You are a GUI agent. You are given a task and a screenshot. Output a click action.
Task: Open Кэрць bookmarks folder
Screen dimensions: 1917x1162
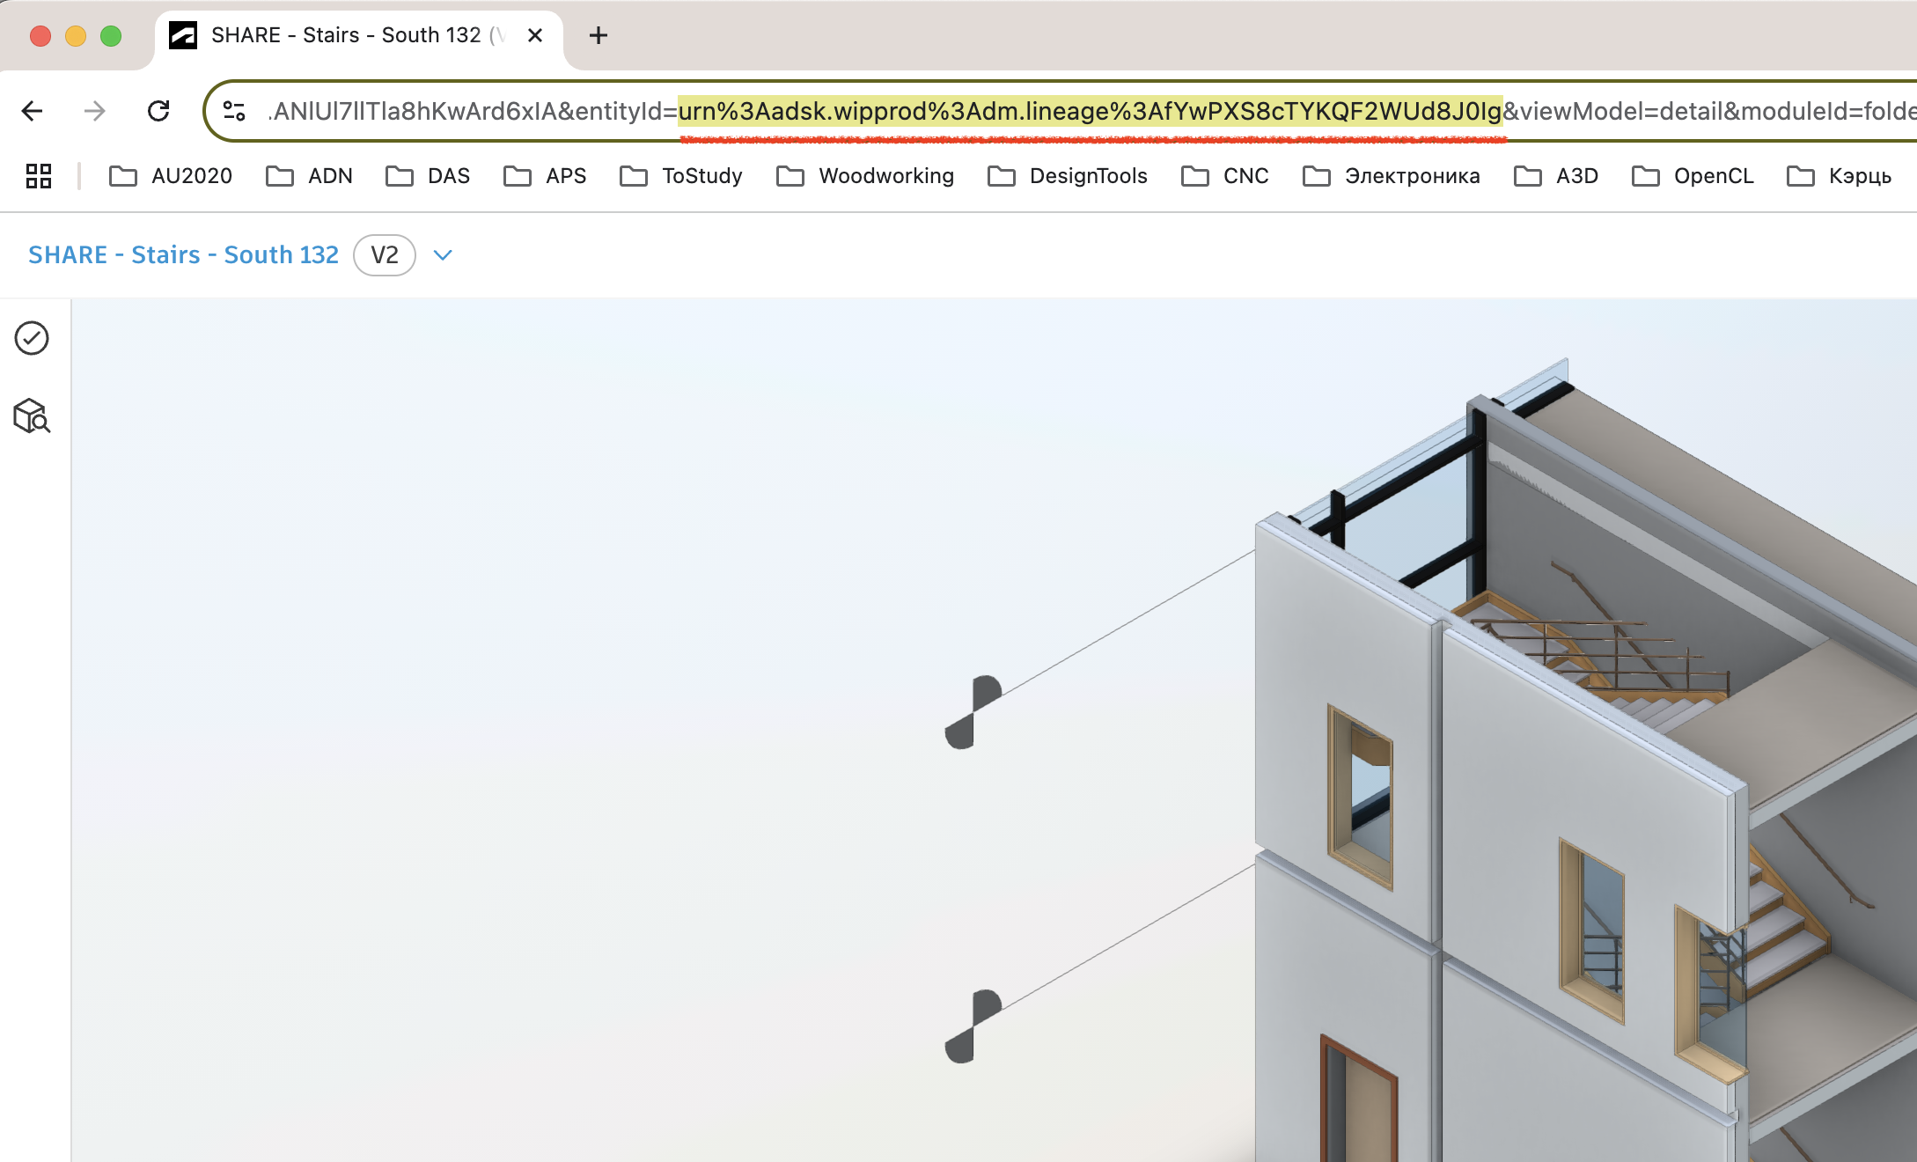click(x=1840, y=176)
